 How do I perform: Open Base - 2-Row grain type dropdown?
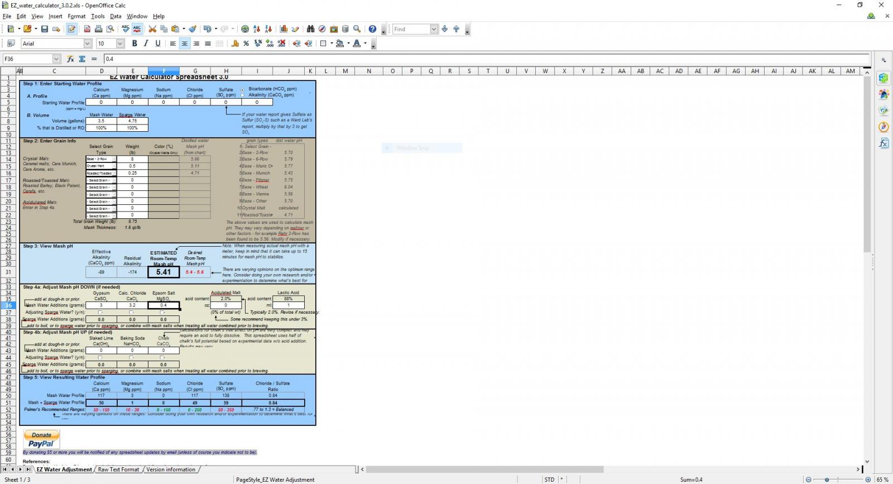pyautogui.click(x=114, y=159)
